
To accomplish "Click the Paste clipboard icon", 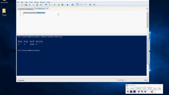I will pyautogui.click(x=37, y=5).
